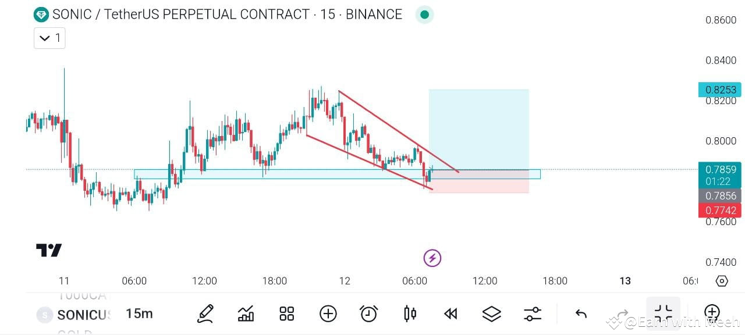Open the layouts grid icon
745x335 pixels.
pos(286,313)
